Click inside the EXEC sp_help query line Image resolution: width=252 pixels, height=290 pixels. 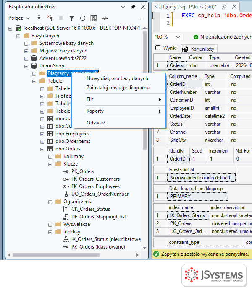coord(217,16)
